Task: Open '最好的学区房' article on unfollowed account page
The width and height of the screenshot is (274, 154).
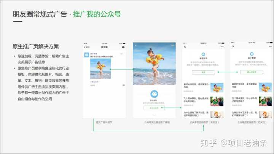Action: point(196,86)
